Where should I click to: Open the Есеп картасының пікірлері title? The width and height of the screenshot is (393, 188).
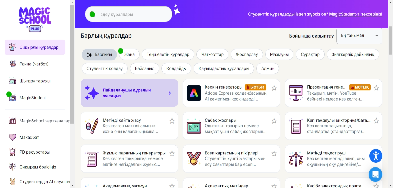click(x=232, y=153)
